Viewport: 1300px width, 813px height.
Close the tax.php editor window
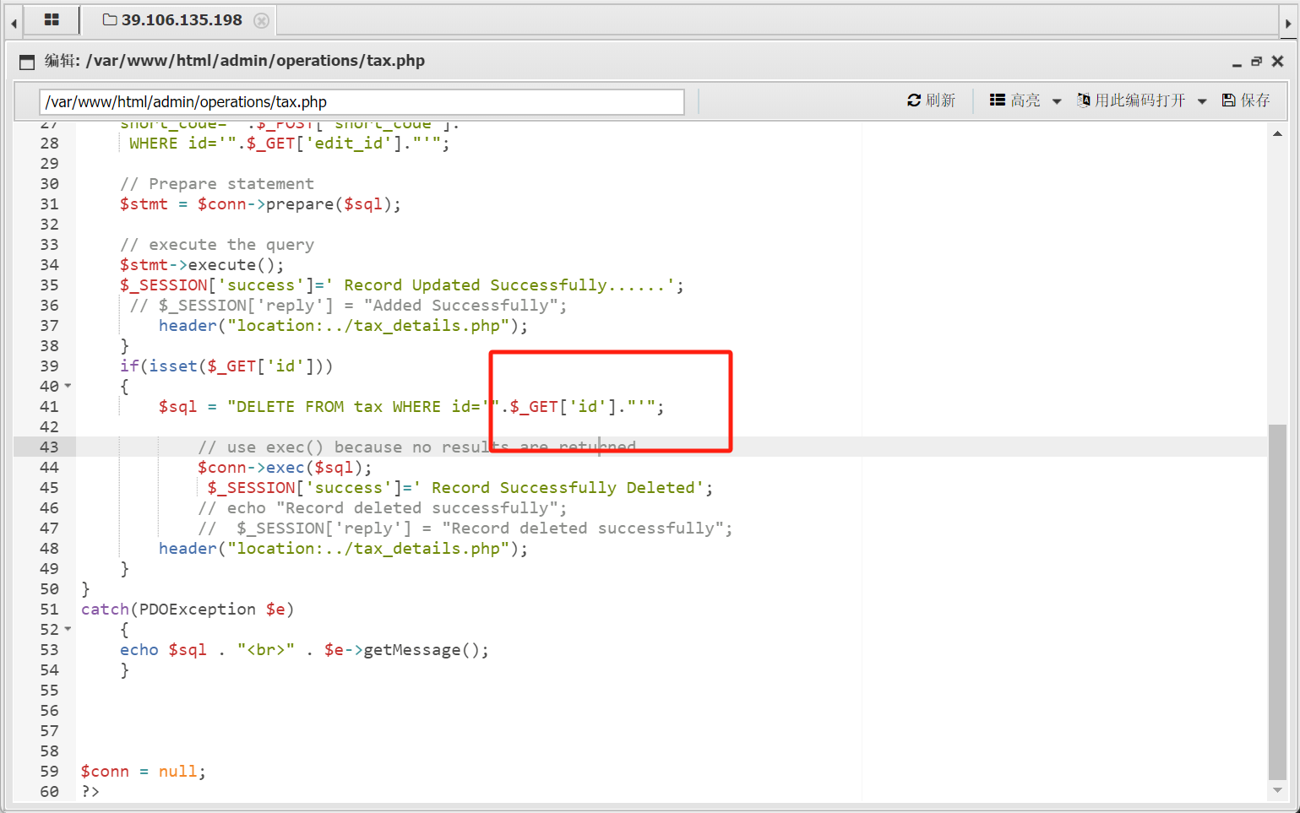(x=1277, y=62)
